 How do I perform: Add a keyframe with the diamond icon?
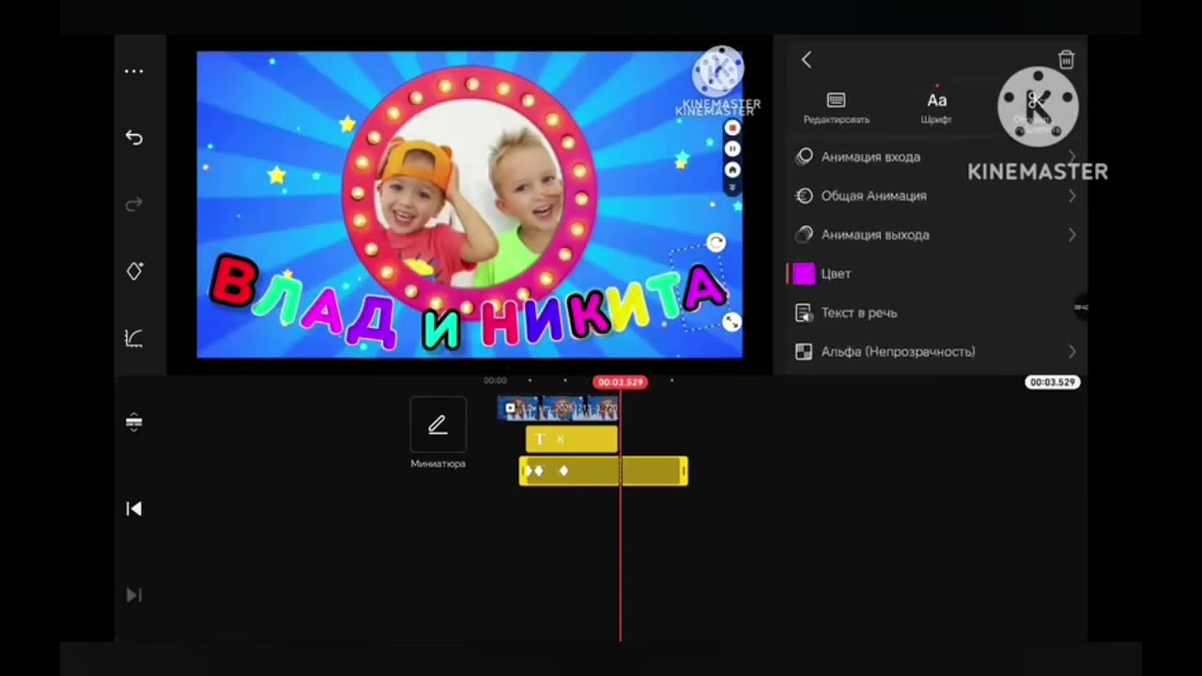[134, 270]
